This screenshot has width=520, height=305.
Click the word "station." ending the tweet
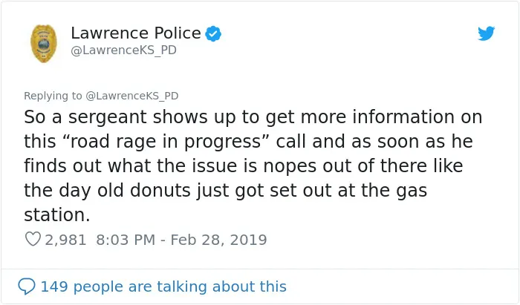pyautogui.click(x=57, y=215)
